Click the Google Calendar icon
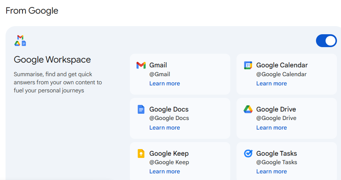This screenshot has height=180, width=341. pyautogui.click(x=248, y=65)
